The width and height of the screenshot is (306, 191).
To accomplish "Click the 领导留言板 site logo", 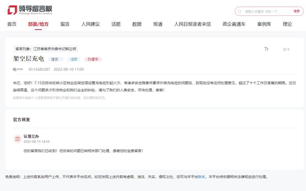I will [30, 10].
